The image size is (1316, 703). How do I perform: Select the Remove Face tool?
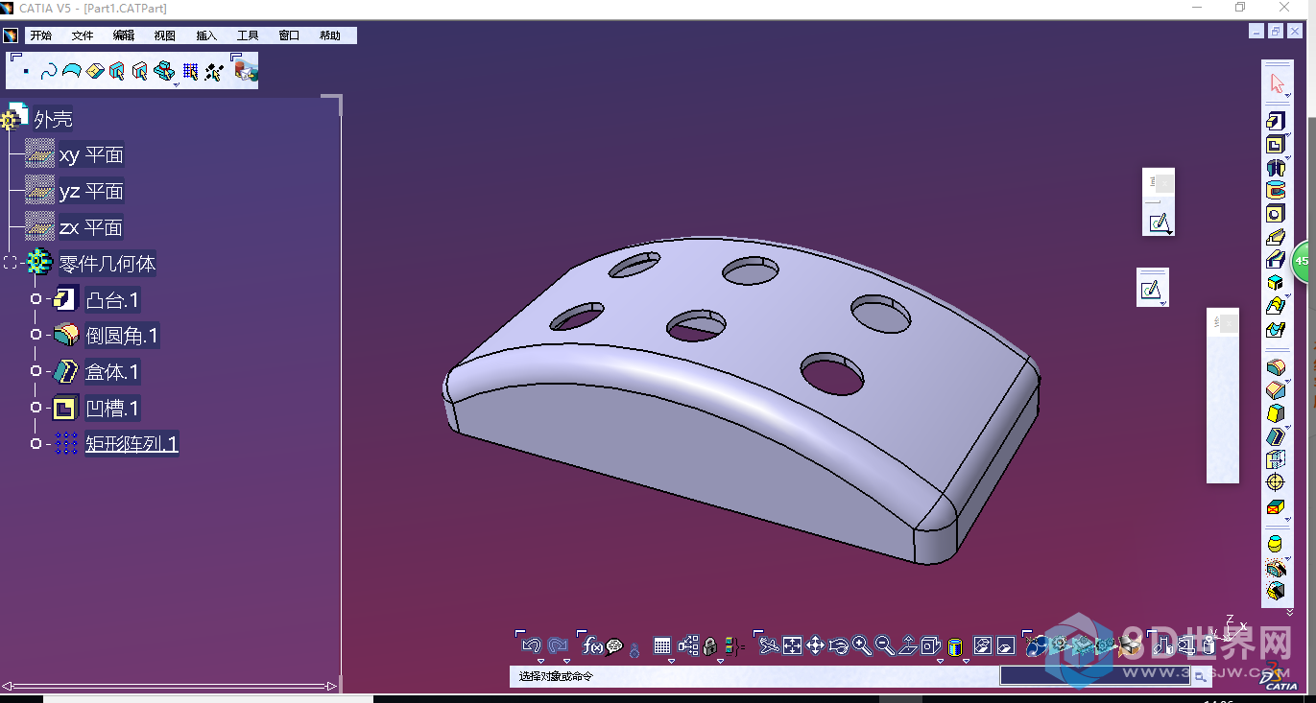(1275, 505)
